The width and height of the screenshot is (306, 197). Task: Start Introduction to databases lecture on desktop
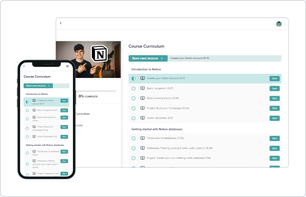(274, 138)
